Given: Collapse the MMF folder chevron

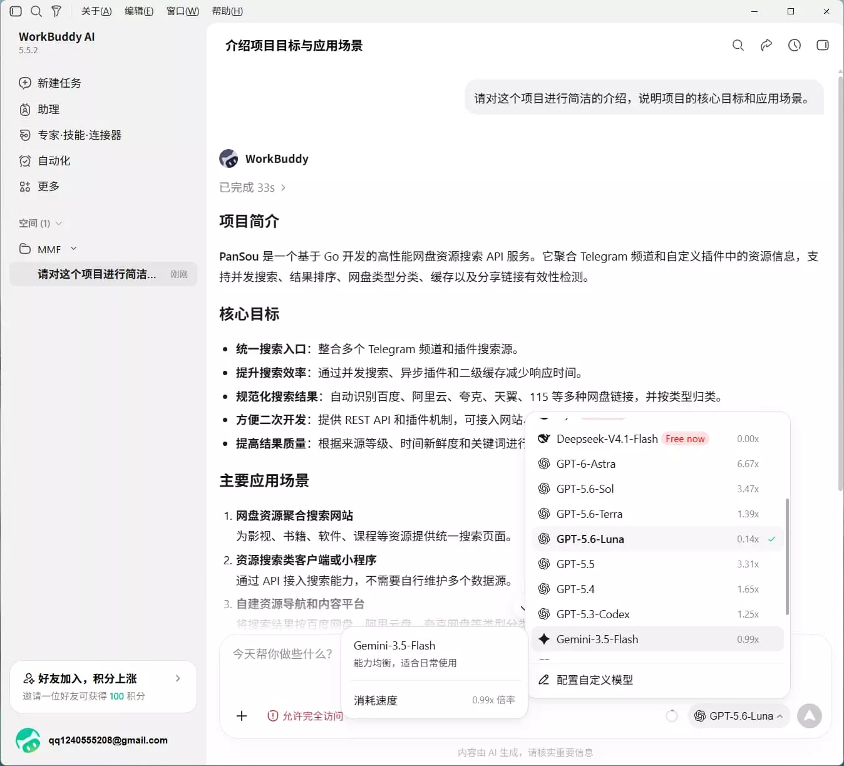Looking at the screenshot, I should pyautogui.click(x=74, y=249).
